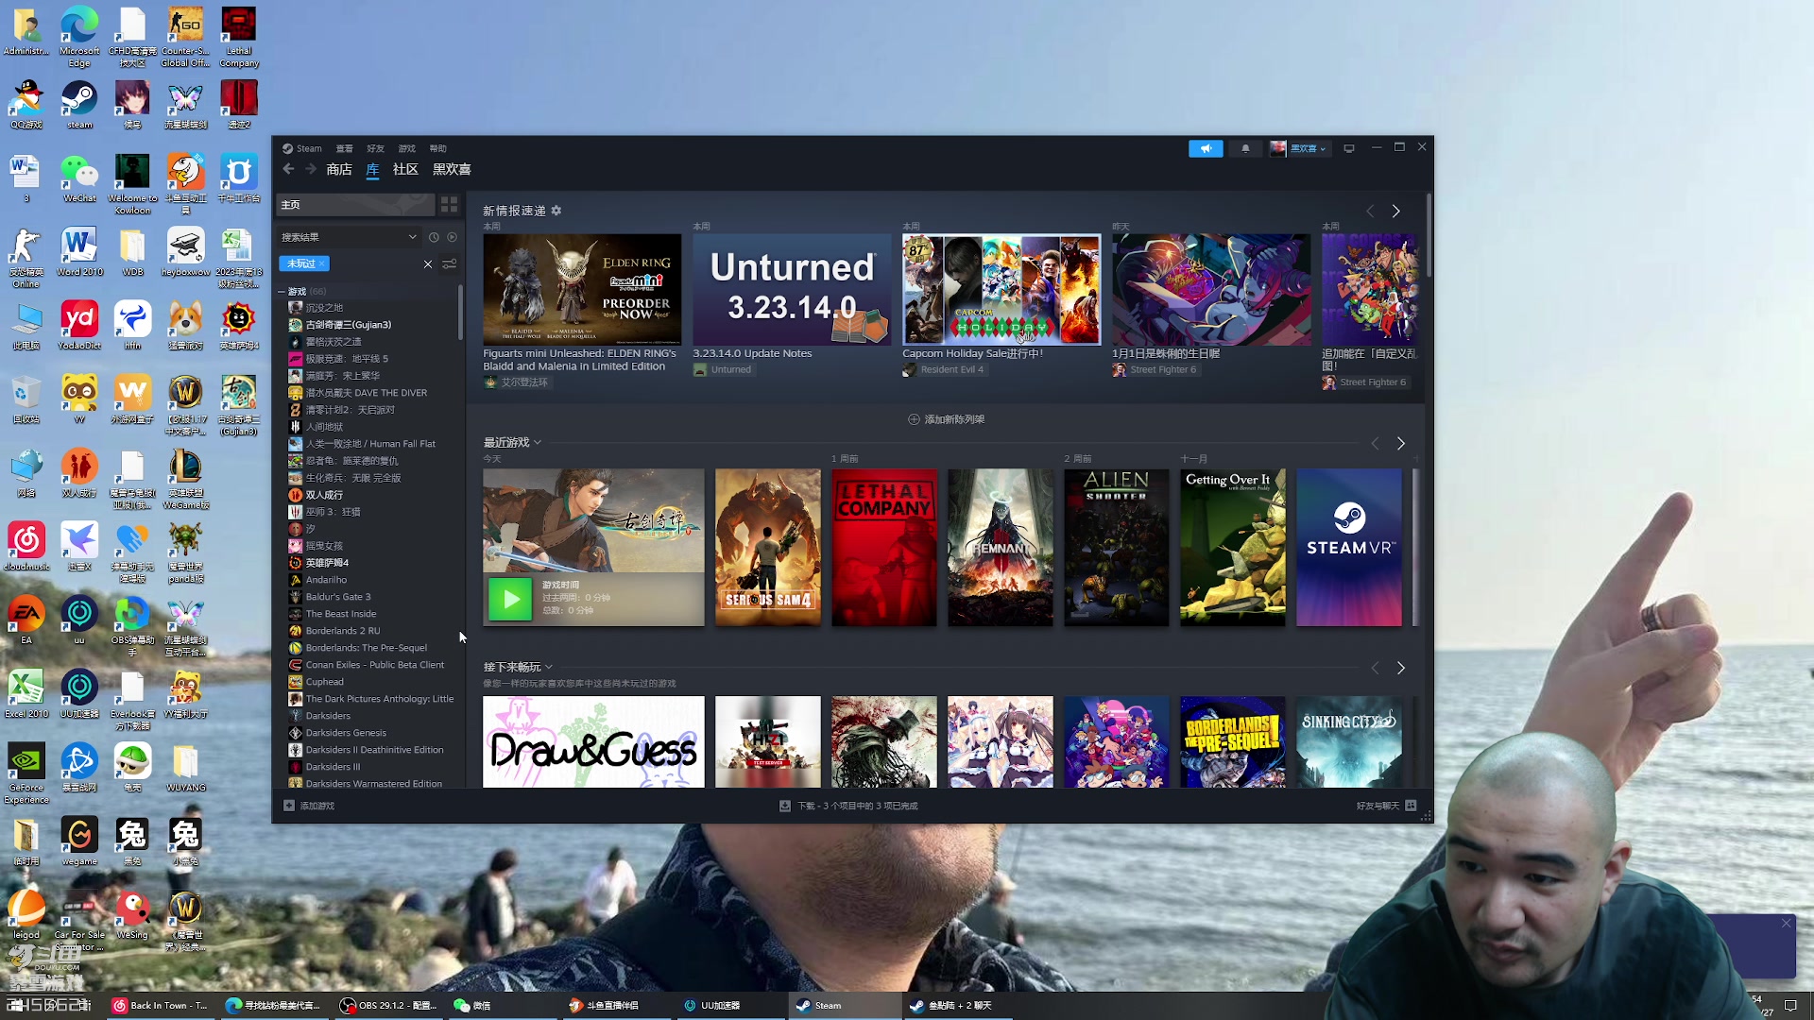Open 好友与聊天 link

click(1378, 806)
